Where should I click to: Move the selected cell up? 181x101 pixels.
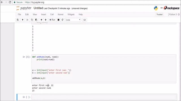[x=41, y=20]
